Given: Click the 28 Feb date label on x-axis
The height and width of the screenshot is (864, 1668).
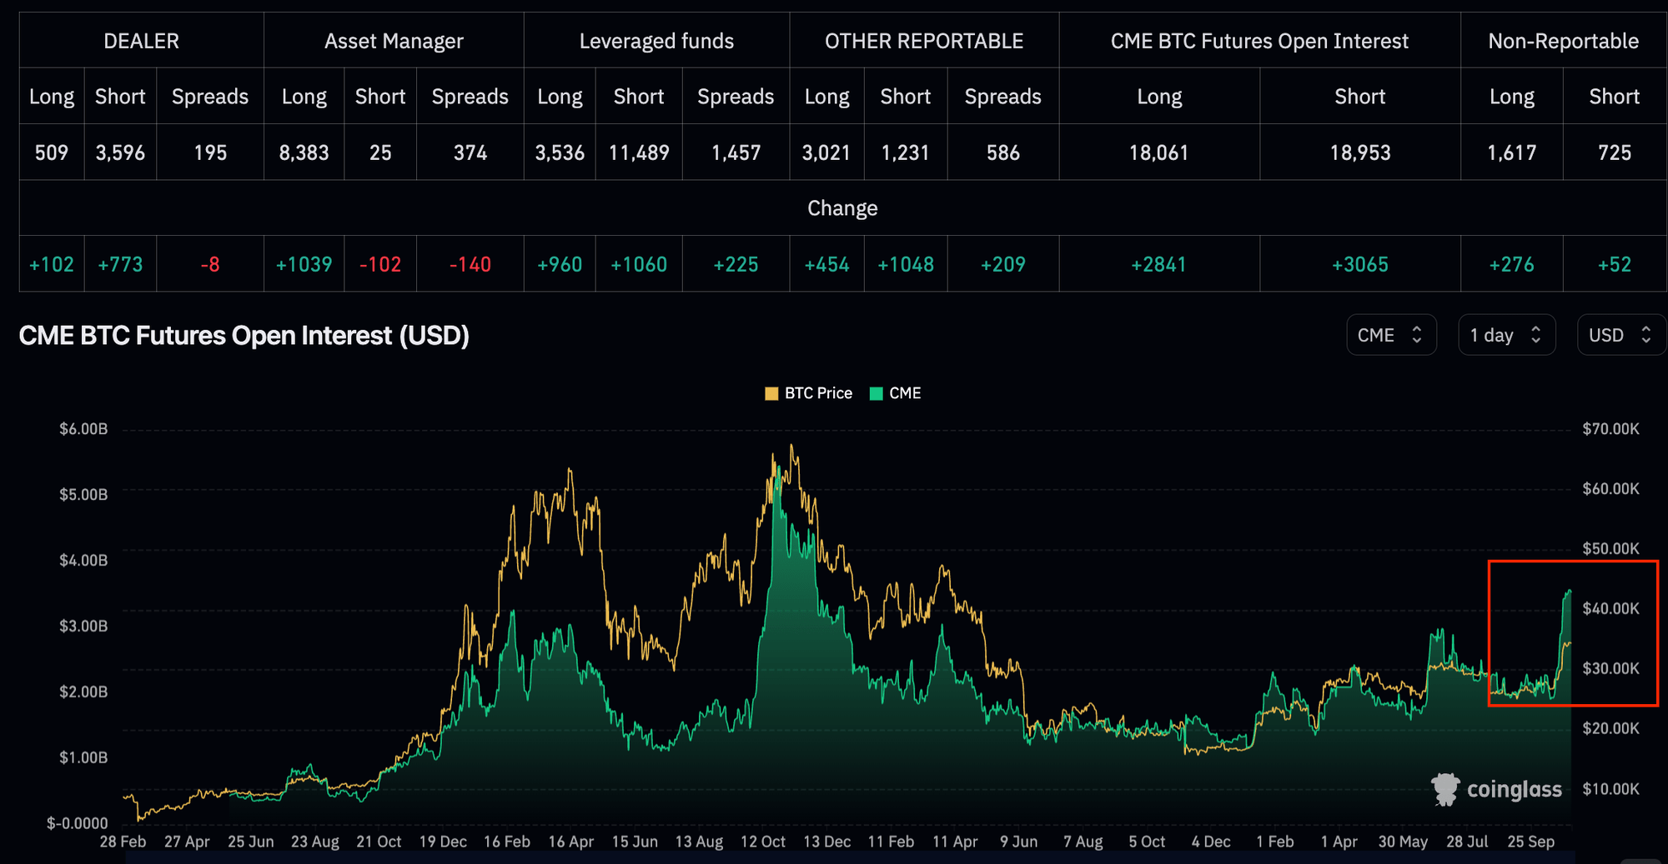Looking at the screenshot, I should click(x=123, y=842).
